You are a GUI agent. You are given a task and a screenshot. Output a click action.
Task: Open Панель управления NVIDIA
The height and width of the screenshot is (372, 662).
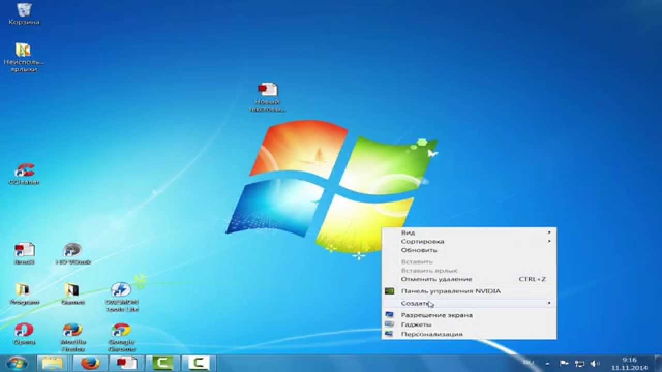pos(469,291)
